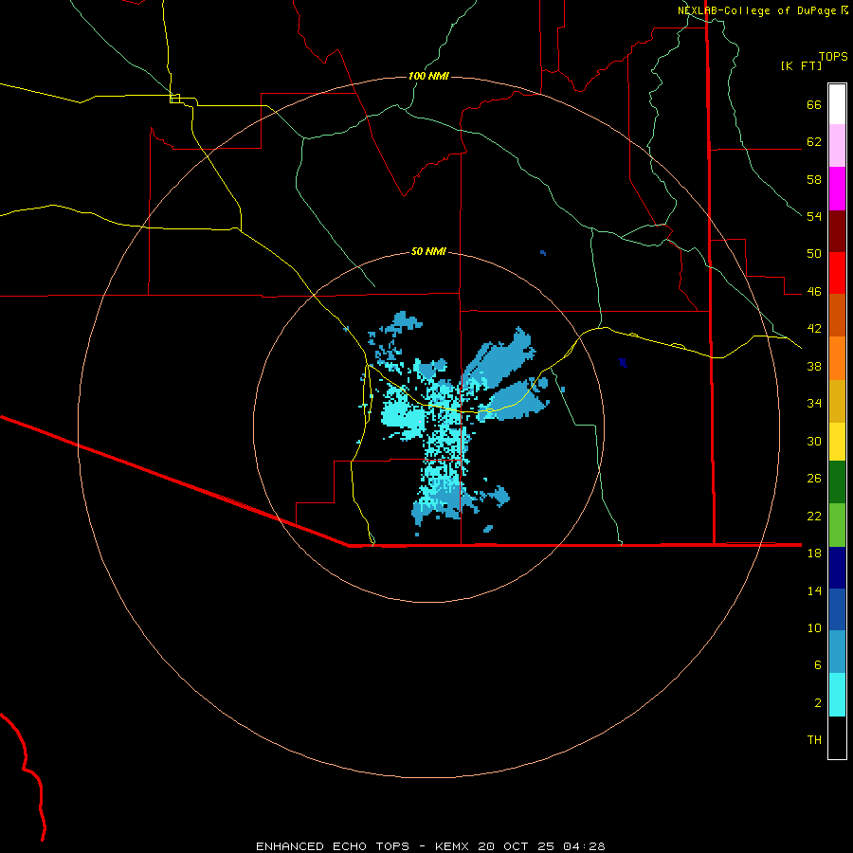Click the "54" legend value
Screen dimensions: 853x853
[x=814, y=216]
